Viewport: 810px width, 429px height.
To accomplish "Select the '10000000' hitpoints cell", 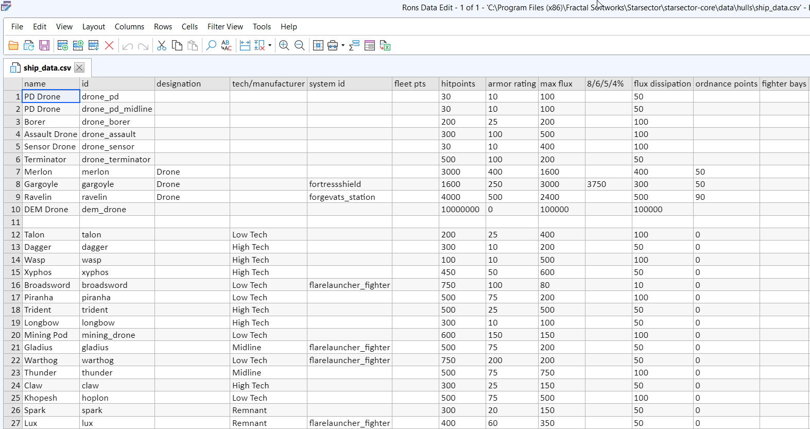I will tap(462, 209).
